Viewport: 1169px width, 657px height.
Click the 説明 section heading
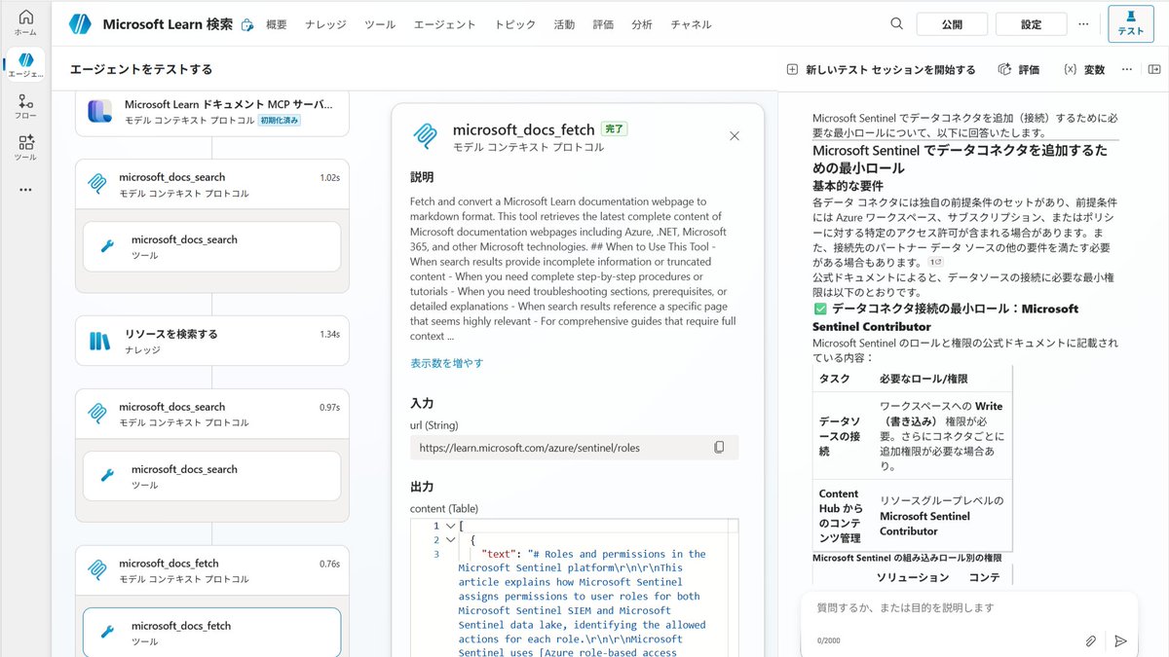[422, 177]
